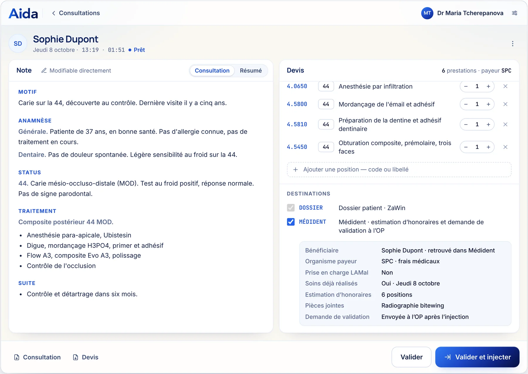Click tariff code 4.5800
The image size is (528, 374).
point(297,104)
